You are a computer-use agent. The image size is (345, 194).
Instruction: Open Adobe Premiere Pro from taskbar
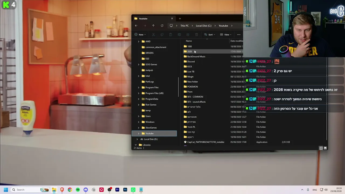[x=117, y=190]
